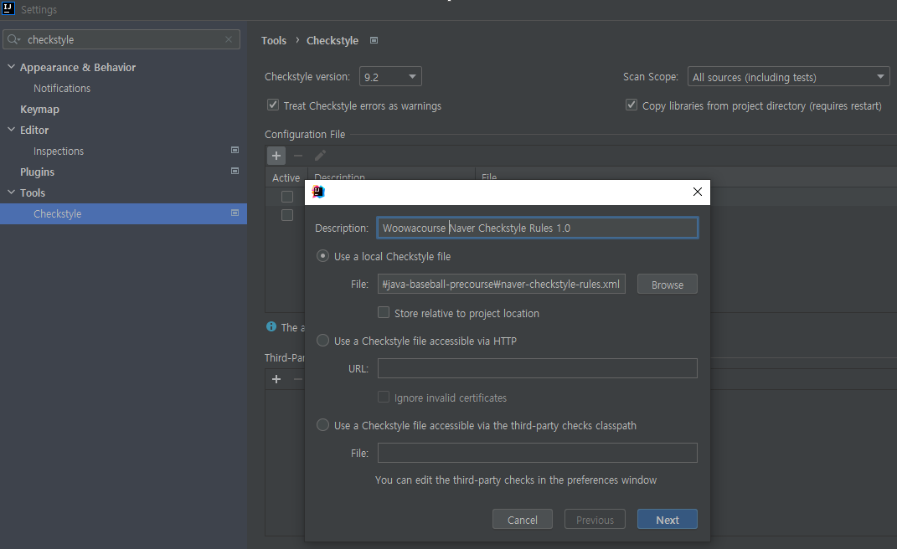Open Inspections settings

point(59,151)
